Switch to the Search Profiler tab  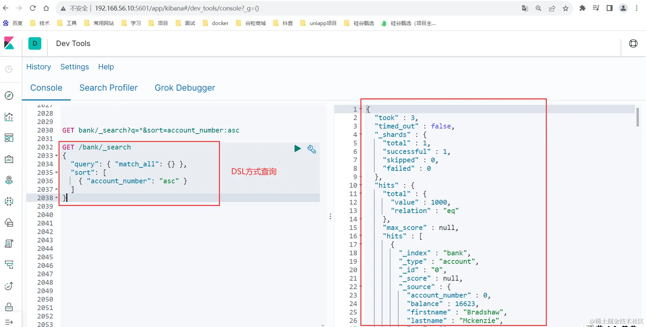click(109, 88)
